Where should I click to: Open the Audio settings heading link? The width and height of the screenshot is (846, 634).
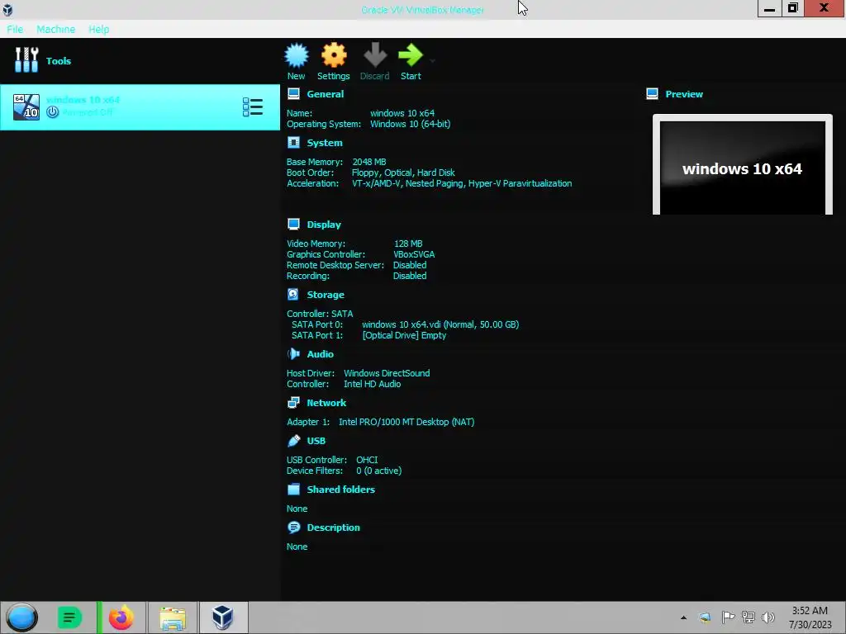tap(320, 354)
